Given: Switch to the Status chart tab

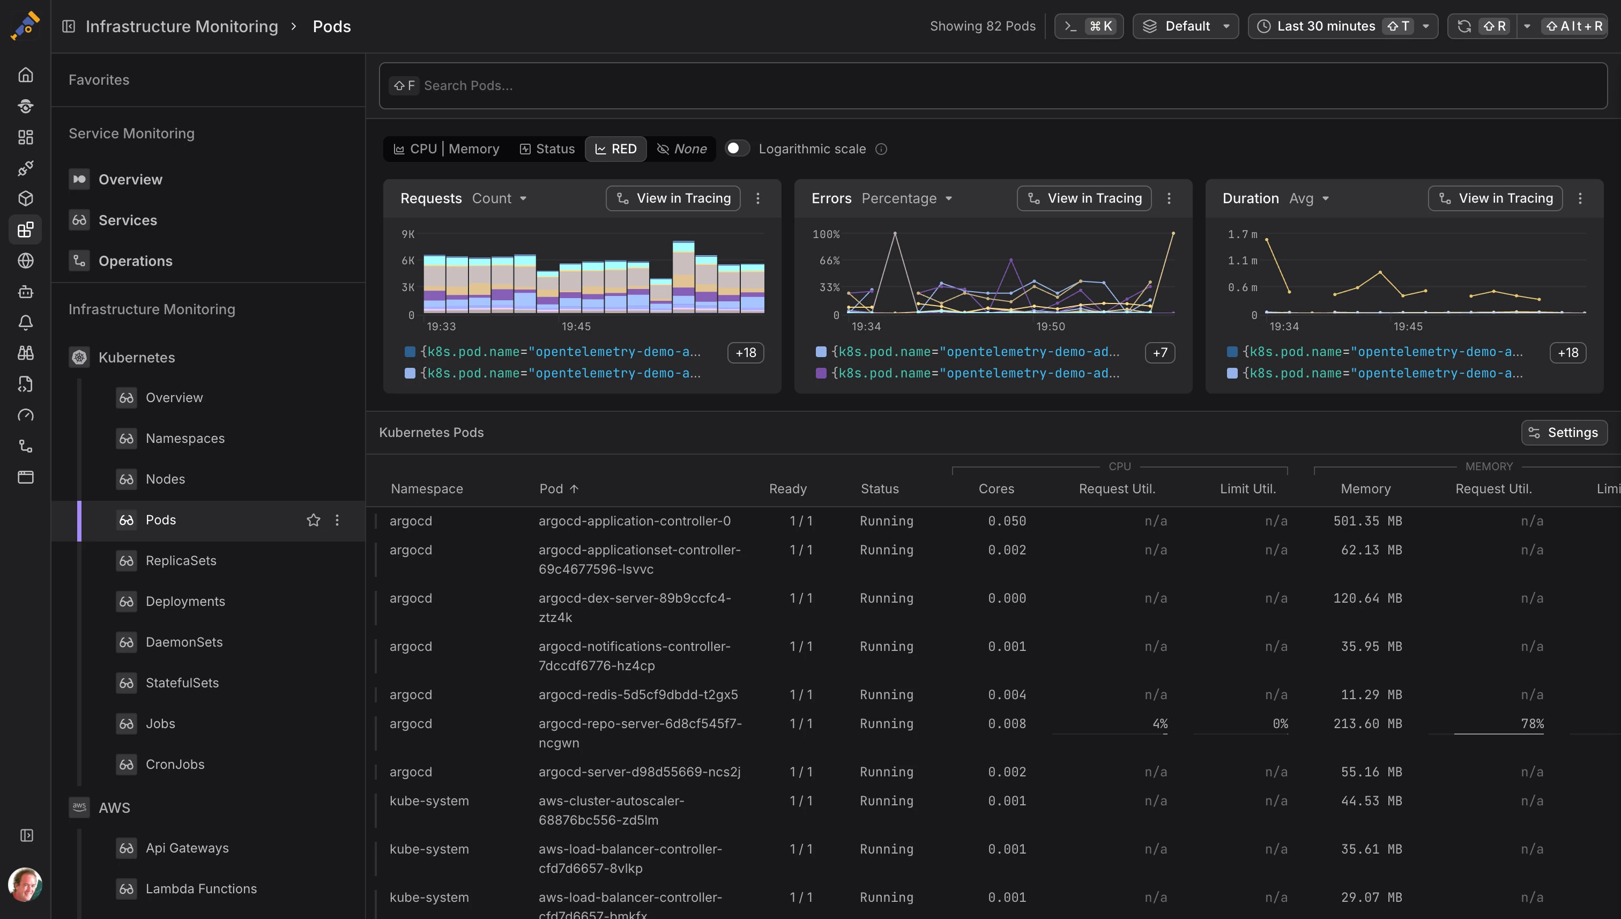Looking at the screenshot, I should (x=546, y=149).
